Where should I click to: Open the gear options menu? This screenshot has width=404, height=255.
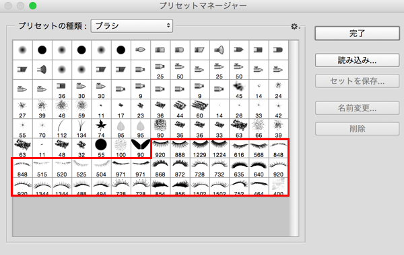296,26
